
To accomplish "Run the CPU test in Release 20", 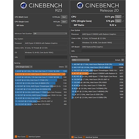I will 118,17.
